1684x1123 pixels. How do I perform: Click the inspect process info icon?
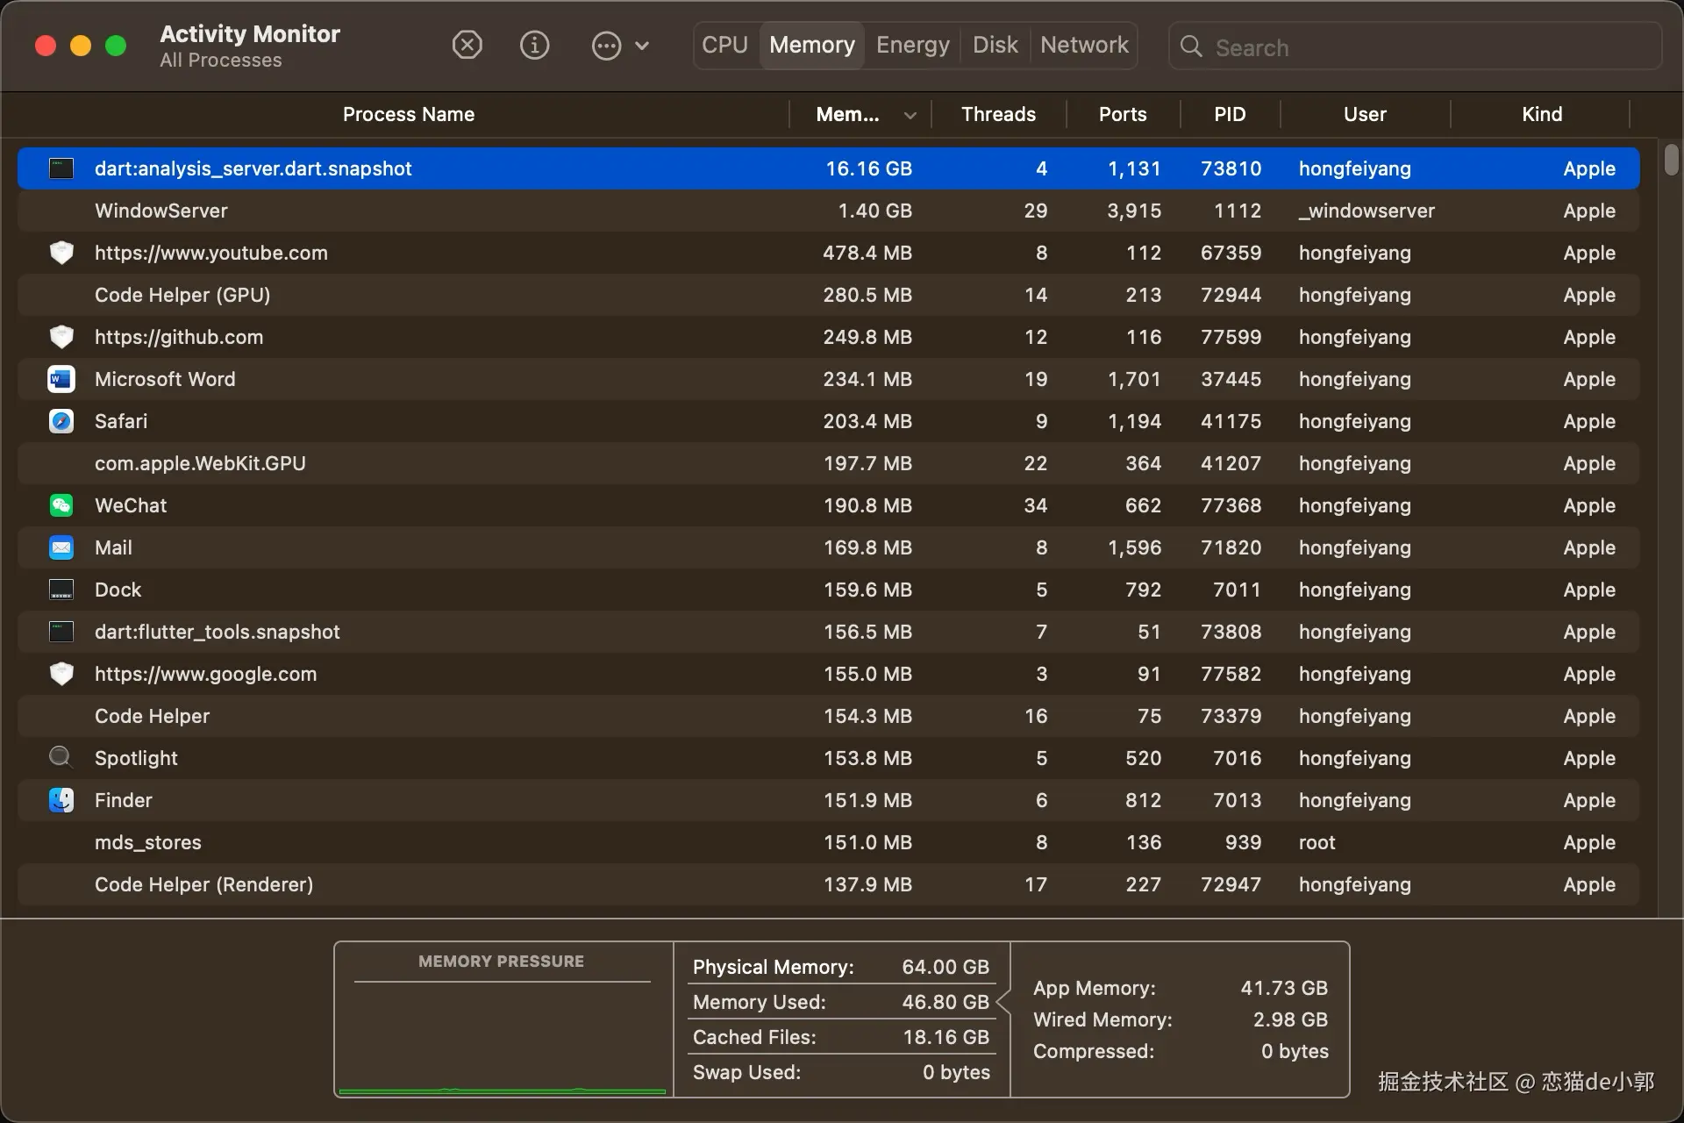[534, 45]
